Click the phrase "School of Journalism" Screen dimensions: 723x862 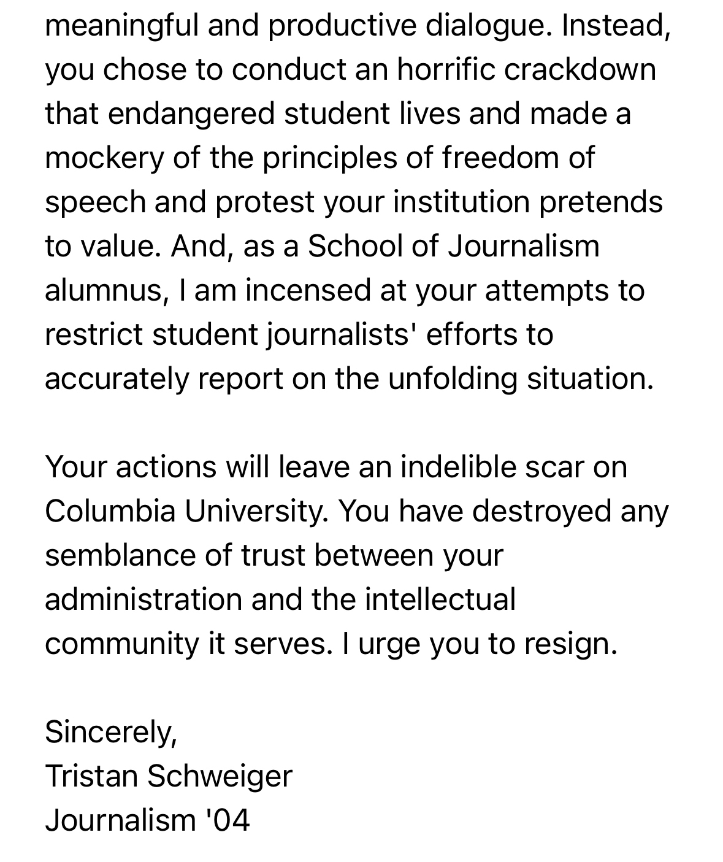(x=453, y=246)
